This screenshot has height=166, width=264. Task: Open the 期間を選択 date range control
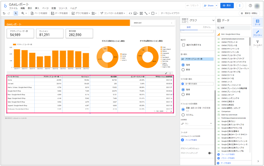153,23
